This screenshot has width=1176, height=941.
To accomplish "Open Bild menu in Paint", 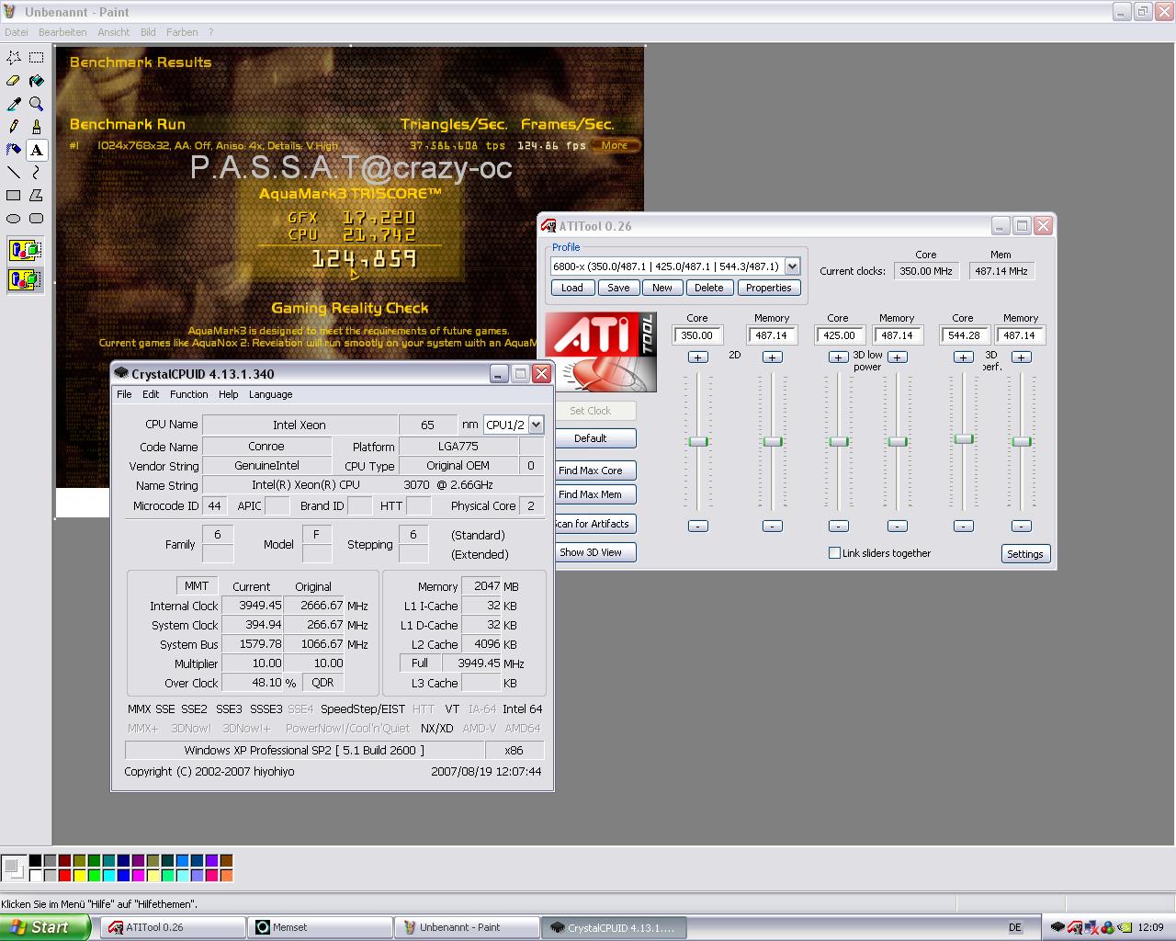I will coord(148,32).
